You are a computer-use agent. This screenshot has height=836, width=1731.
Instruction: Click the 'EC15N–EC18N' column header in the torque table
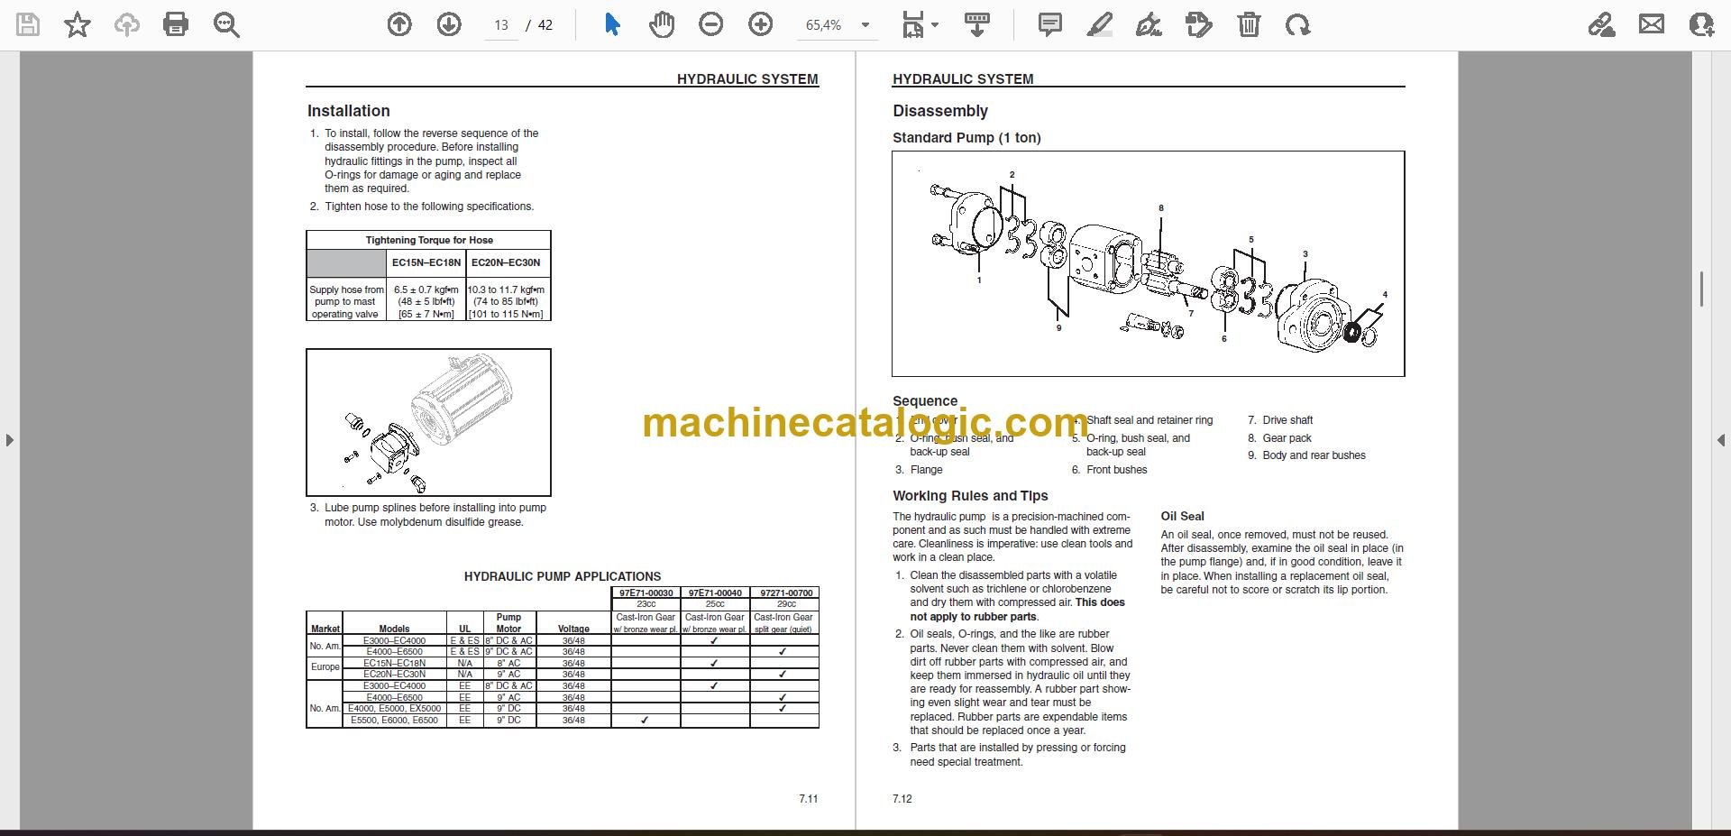[426, 262]
